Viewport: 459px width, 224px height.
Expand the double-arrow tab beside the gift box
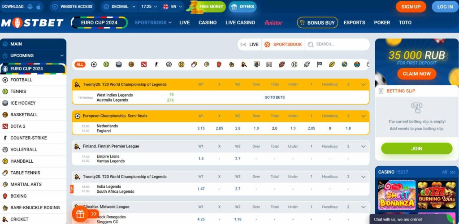click(x=94, y=214)
